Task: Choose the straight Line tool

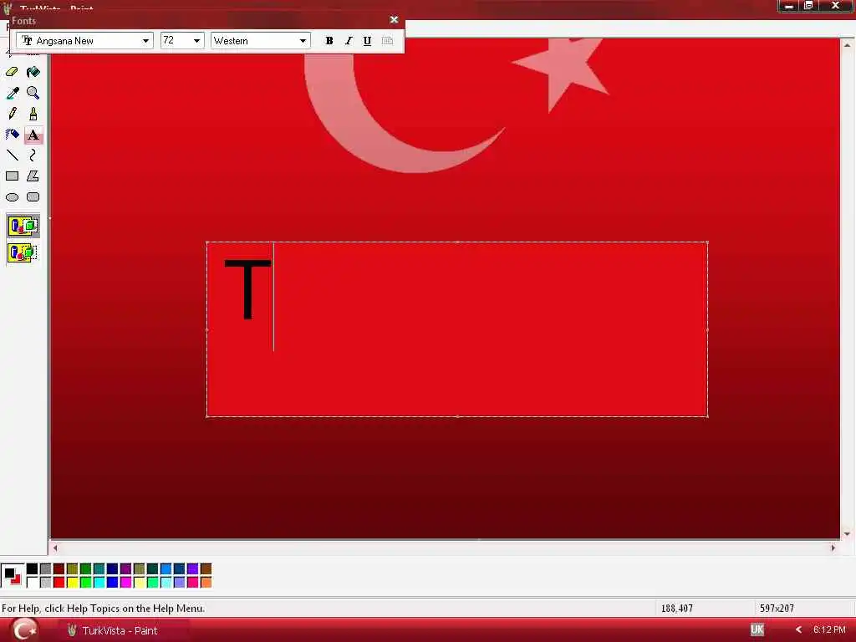Action: pyautogui.click(x=12, y=155)
